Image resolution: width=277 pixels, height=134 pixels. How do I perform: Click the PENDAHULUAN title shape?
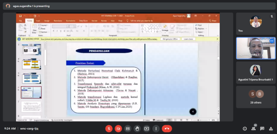click(x=104, y=51)
